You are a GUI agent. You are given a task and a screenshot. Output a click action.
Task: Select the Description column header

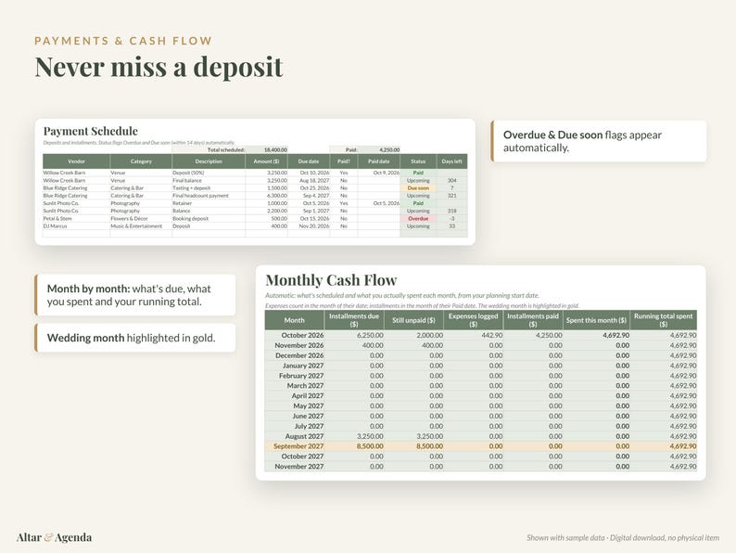click(209, 161)
